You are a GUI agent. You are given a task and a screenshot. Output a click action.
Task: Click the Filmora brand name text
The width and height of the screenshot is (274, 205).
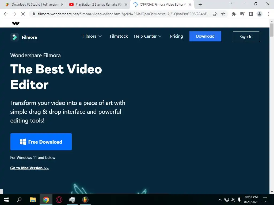point(29,37)
